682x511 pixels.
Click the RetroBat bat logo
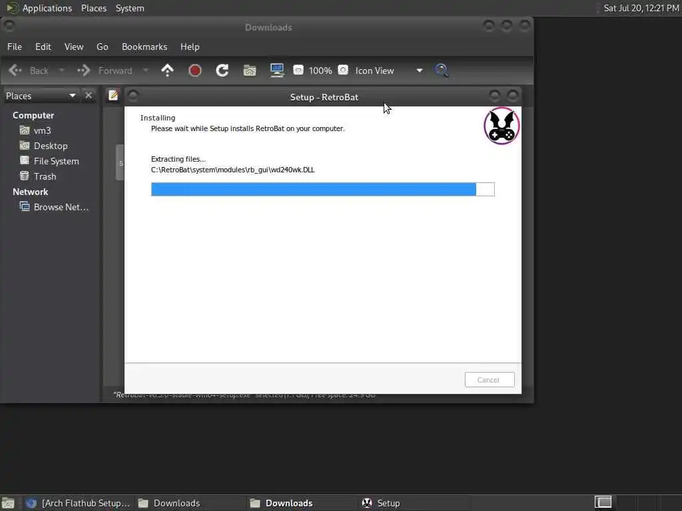pyautogui.click(x=502, y=126)
